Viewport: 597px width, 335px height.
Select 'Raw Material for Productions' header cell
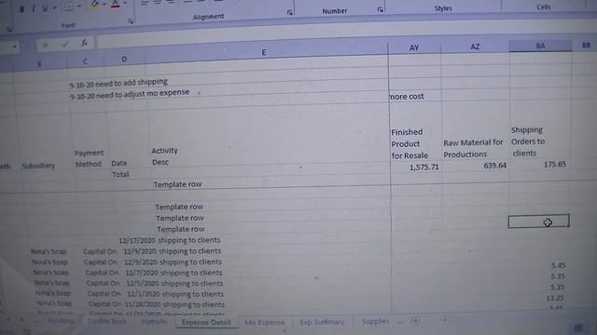[473, 149]
